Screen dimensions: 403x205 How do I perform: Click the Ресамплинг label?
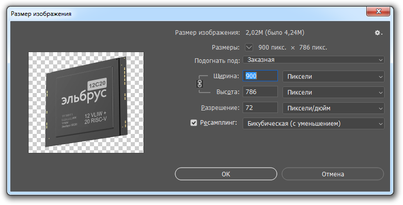coord(218,123)
